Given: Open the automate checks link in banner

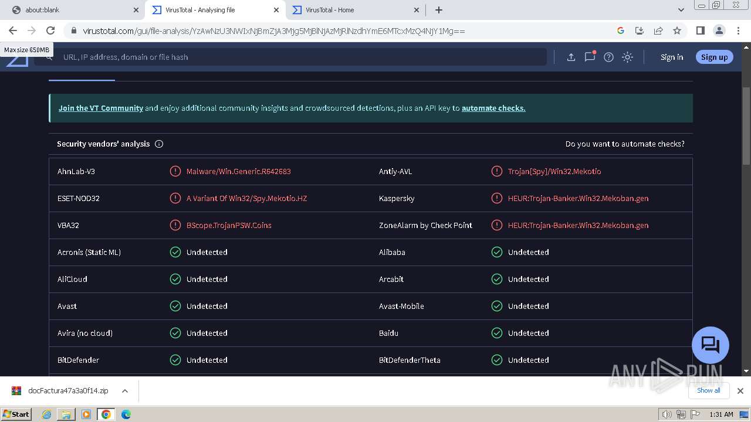Looking at the screenshot, I should 493,108.
